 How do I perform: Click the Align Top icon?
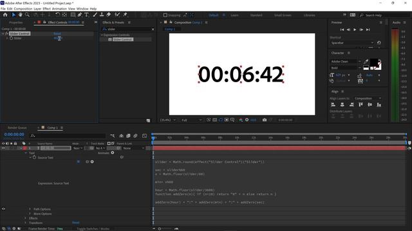coord(360,105)
